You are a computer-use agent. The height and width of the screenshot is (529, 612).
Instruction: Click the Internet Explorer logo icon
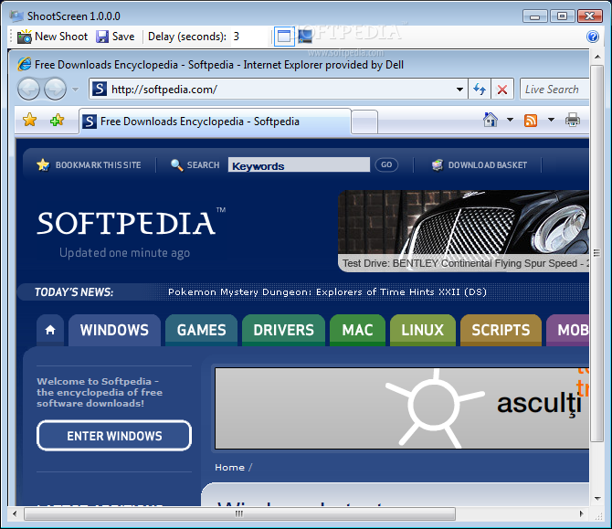[25, 64]
